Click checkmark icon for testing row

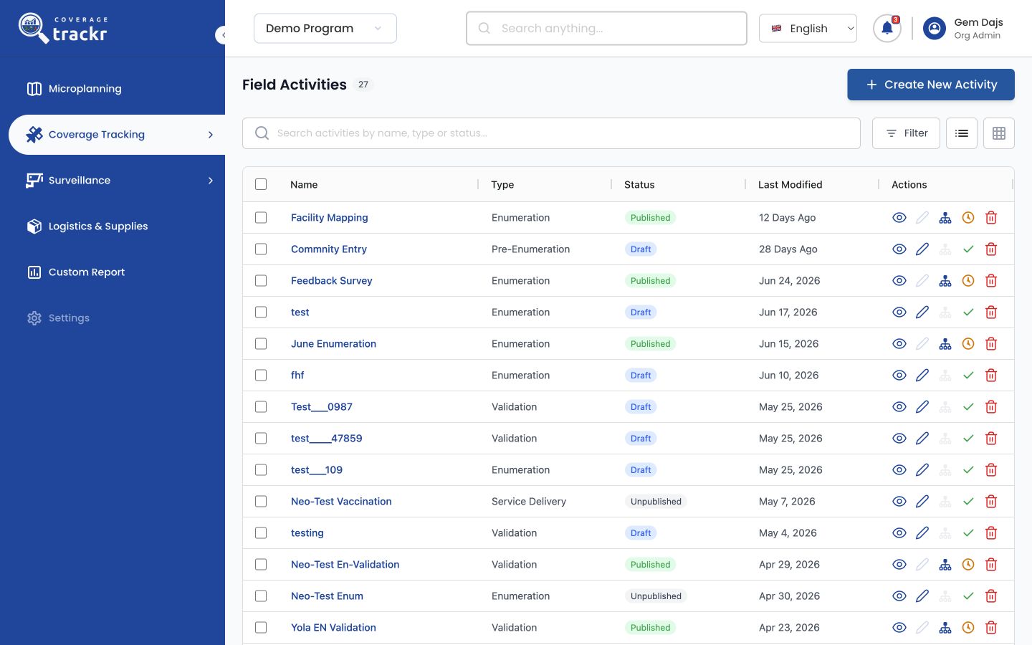click(968, 533)
